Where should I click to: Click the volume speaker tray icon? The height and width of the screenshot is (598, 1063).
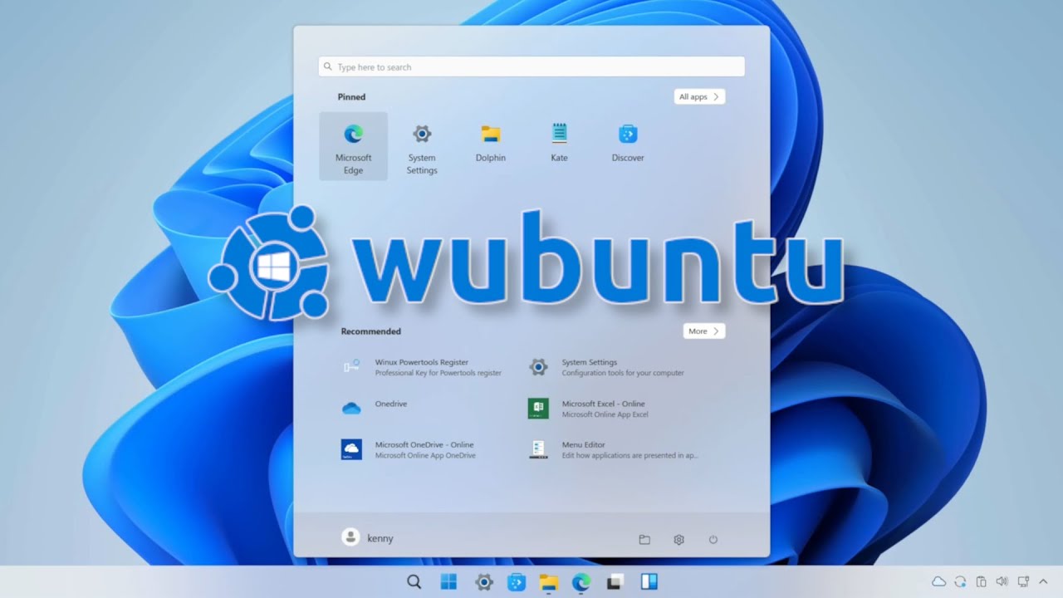click(x=1002, y=582)
